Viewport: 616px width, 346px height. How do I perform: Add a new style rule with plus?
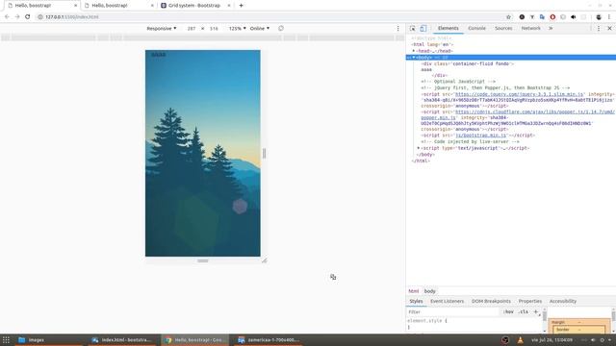click(x=535, y=311)
